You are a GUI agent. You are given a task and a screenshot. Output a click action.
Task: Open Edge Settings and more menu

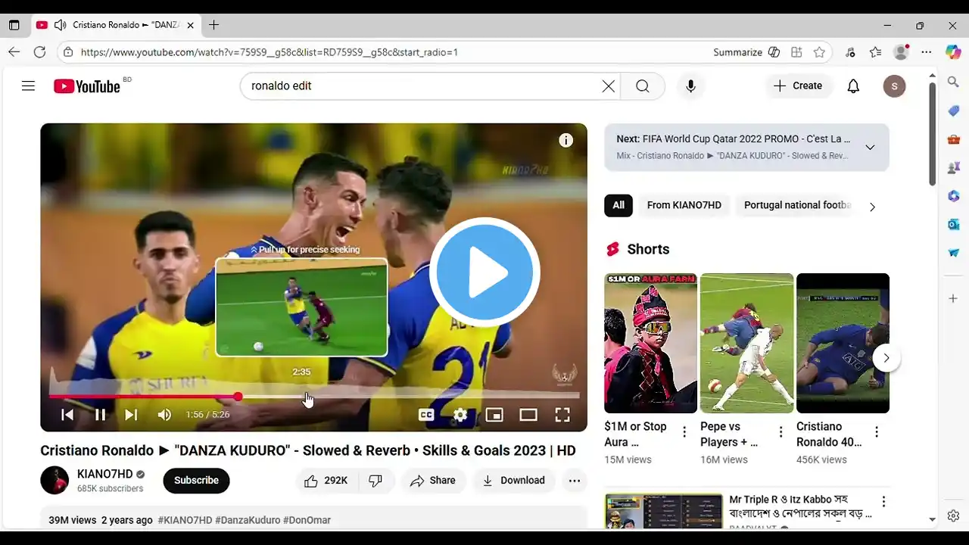927,52
